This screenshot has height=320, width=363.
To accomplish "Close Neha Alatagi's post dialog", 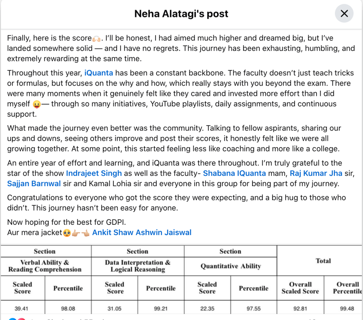I will pyautogui.click(x=344, y=14).
